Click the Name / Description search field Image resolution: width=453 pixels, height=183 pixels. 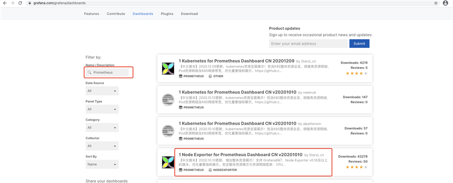(x=107, y=73)
